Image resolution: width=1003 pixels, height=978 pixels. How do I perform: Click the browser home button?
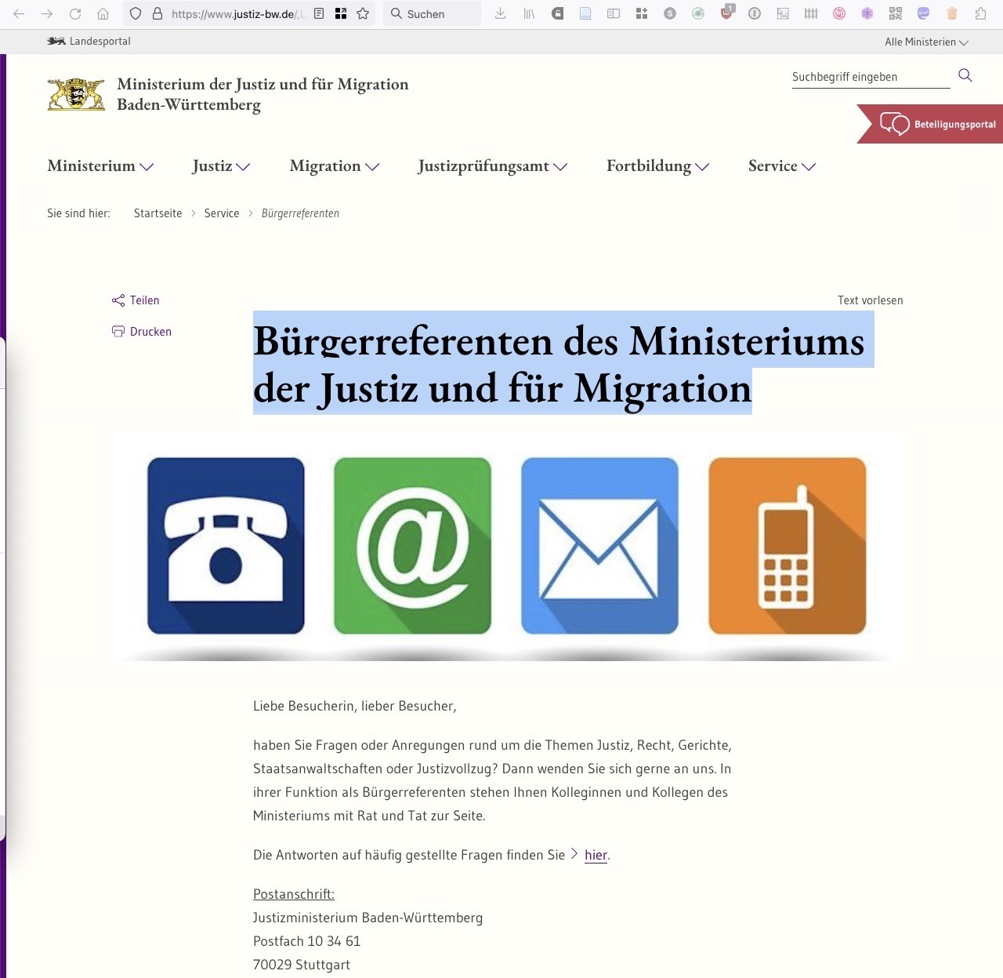[x=103, y=13]
